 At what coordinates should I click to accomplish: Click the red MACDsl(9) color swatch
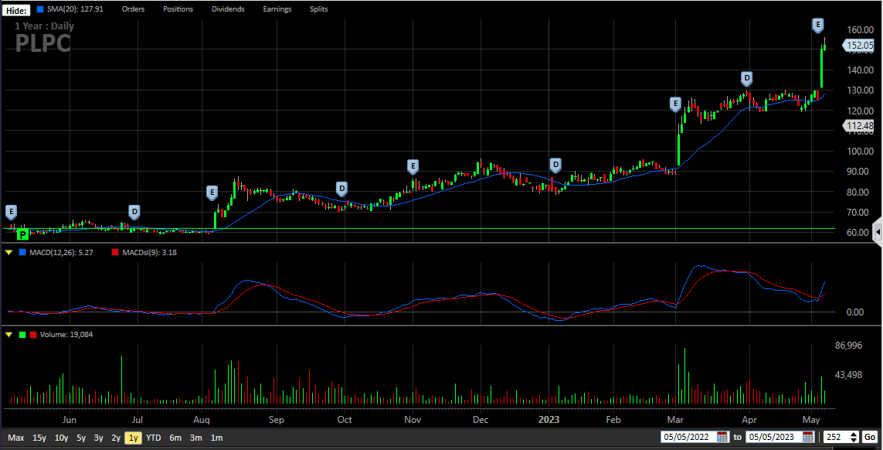115,253
